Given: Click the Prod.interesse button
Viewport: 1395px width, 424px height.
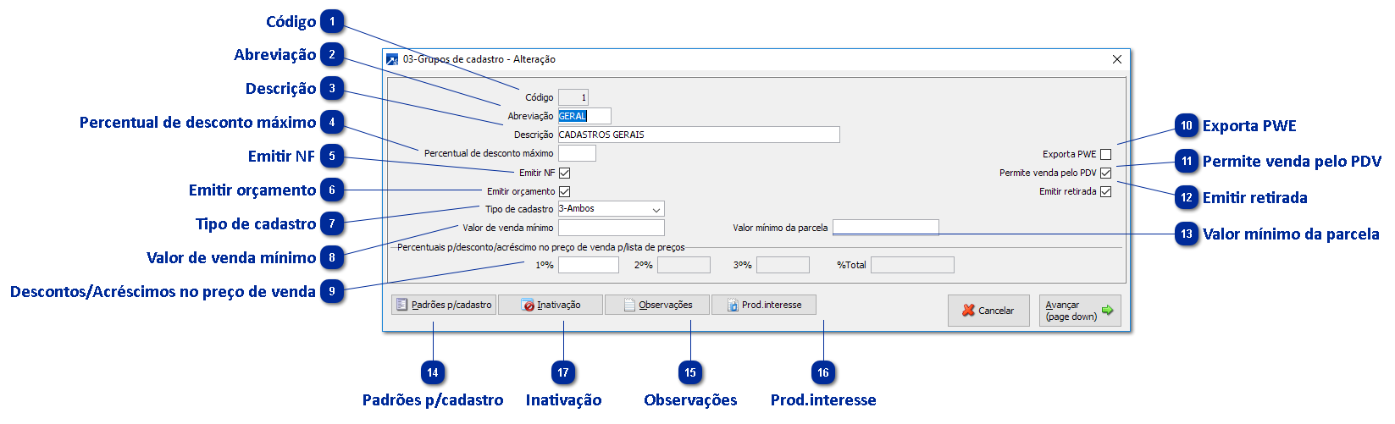Looking at the screenshot, I should point(764,305).
